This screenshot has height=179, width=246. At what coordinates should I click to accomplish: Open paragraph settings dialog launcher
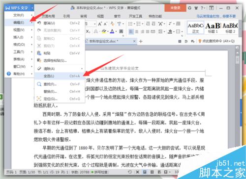pos(182,36)
